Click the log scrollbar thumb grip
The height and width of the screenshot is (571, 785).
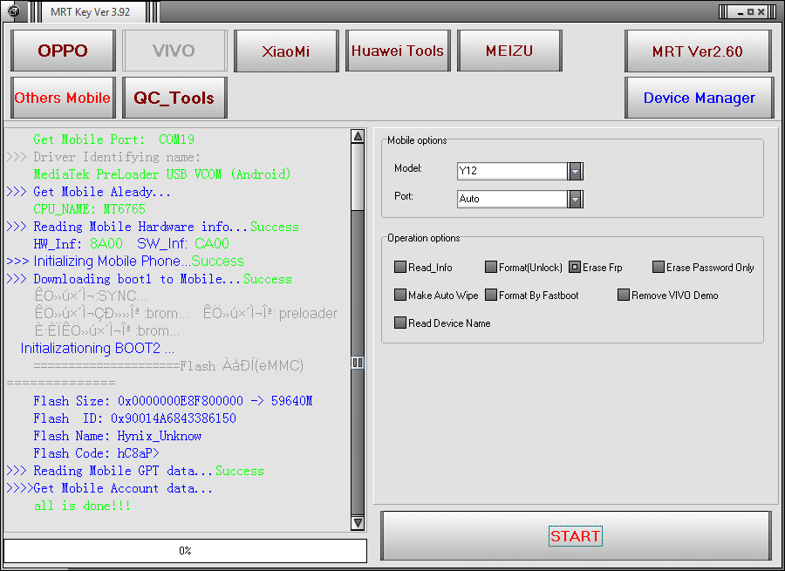358,363
